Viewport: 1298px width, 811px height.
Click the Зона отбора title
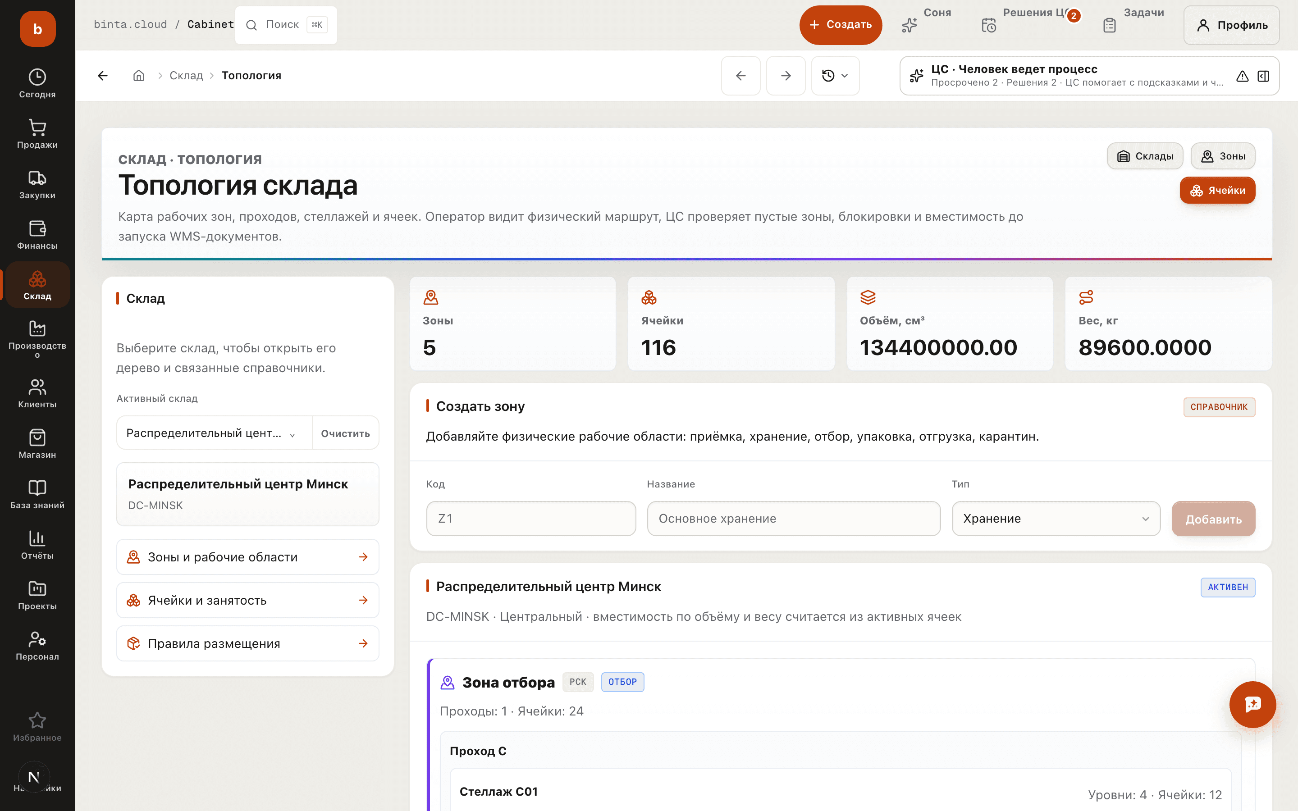tap(508, 682)
